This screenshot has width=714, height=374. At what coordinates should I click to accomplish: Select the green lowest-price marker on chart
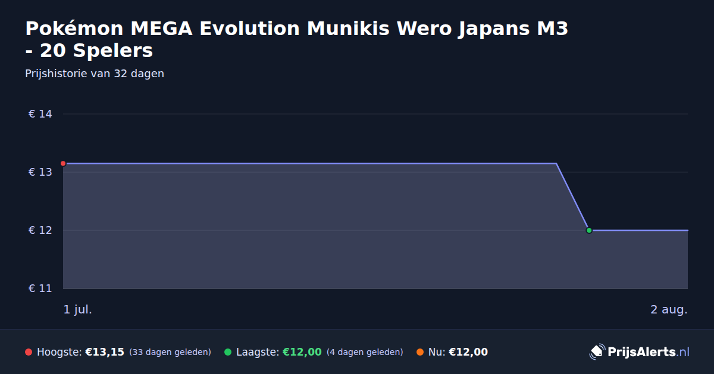[x=589, y=230]
